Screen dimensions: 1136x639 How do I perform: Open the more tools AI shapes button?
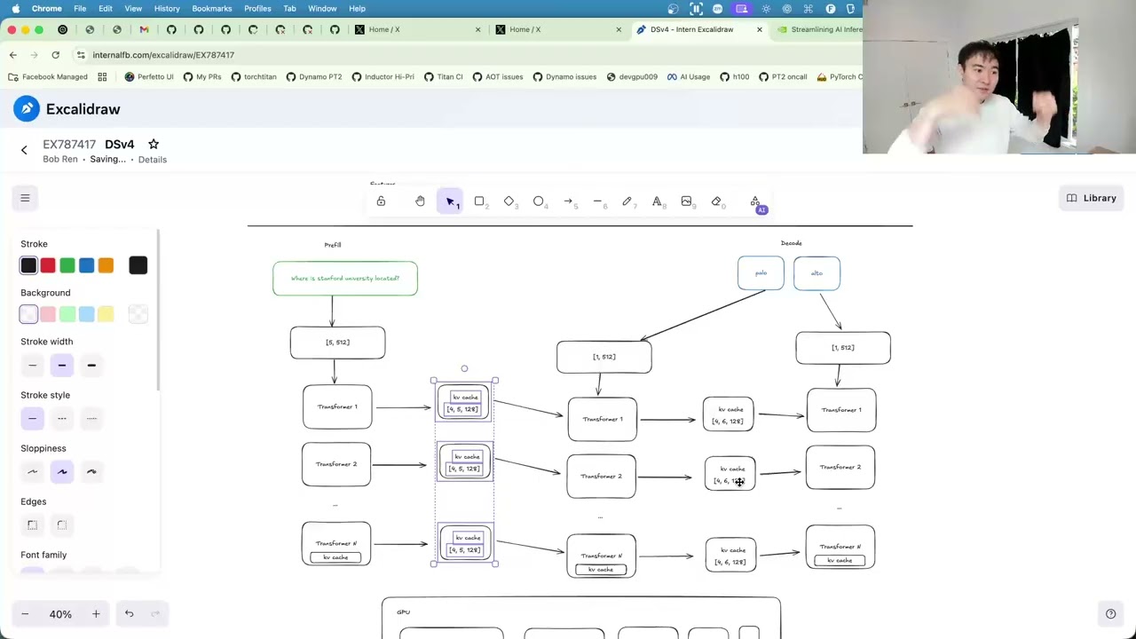pos(755,202)
